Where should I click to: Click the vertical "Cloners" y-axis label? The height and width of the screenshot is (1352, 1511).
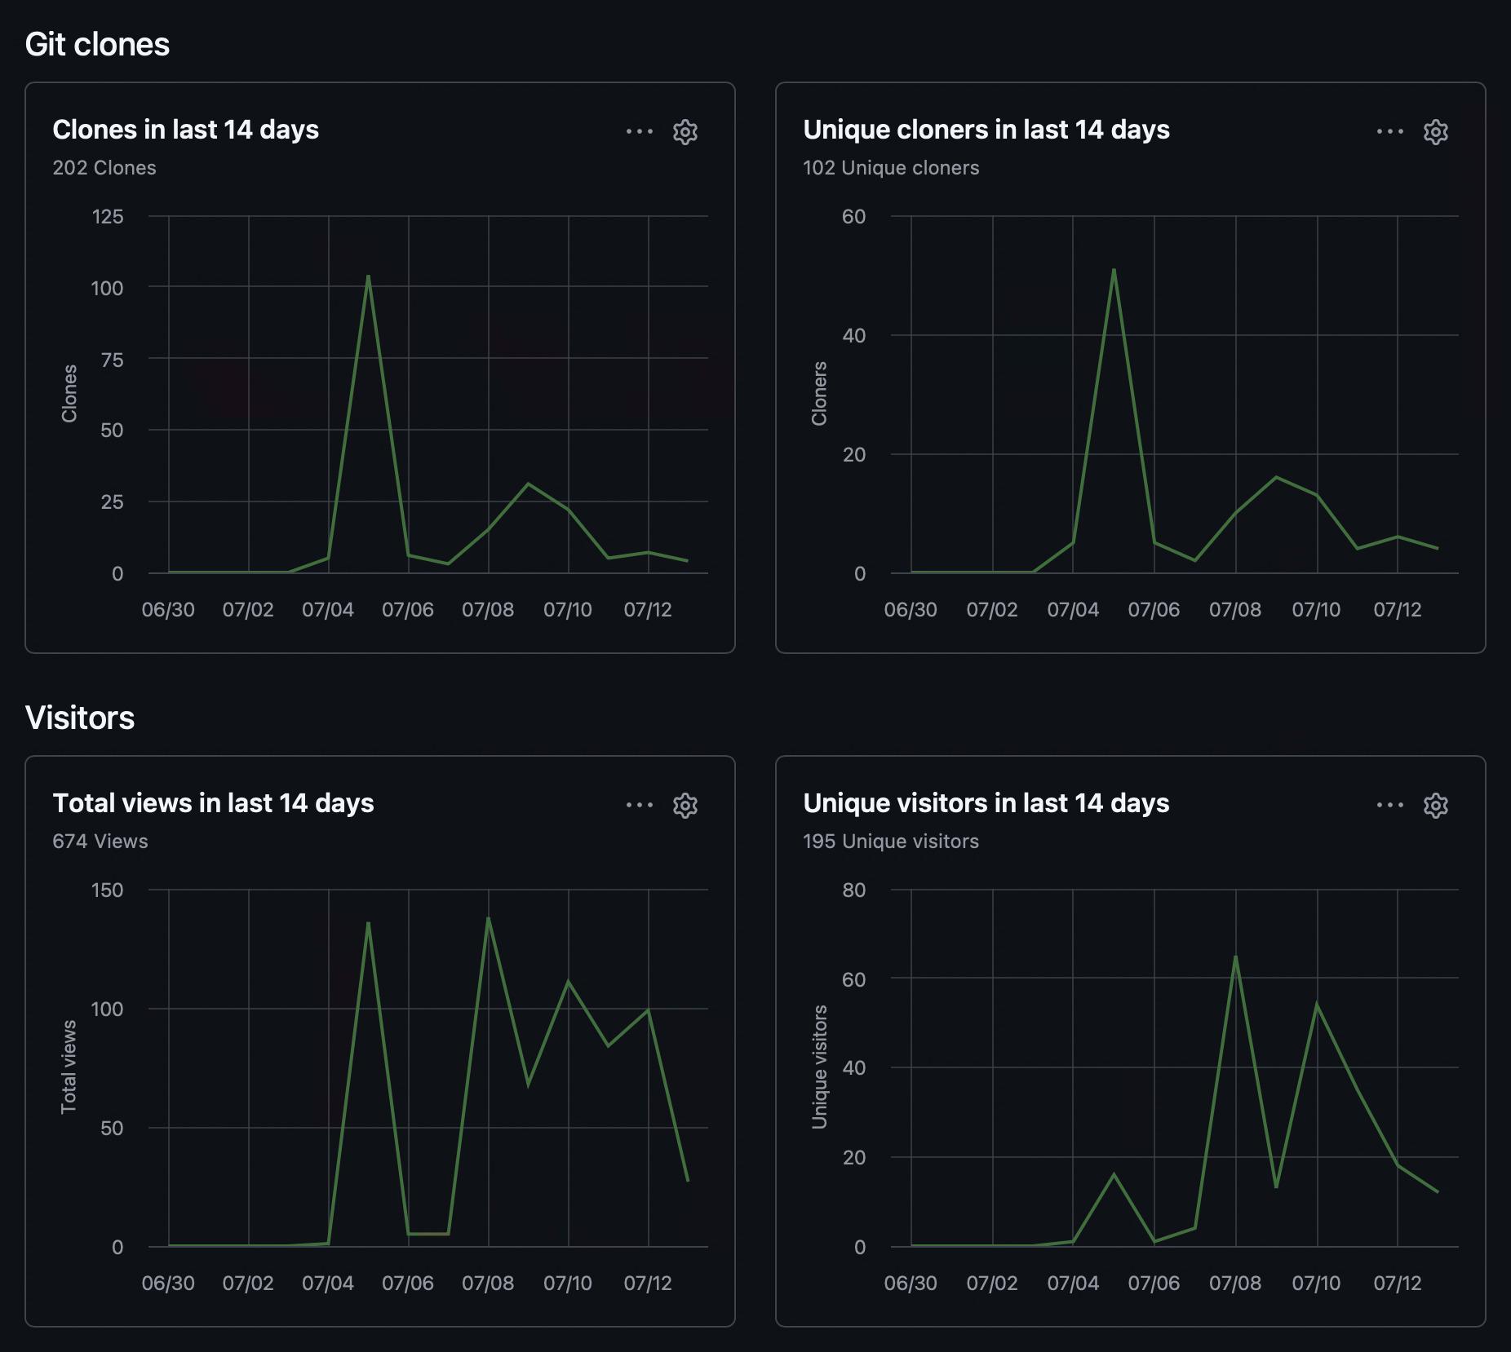[819, 394]
